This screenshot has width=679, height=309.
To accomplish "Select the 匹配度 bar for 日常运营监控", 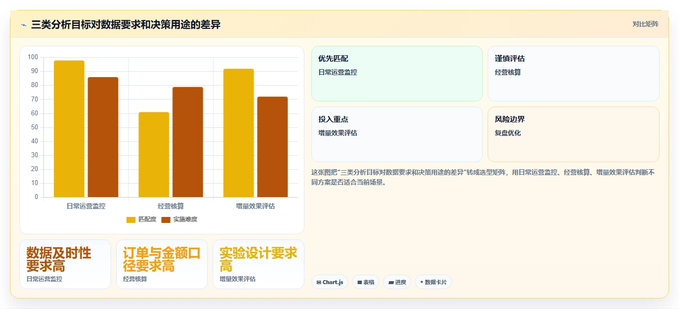I will [69, 129].
